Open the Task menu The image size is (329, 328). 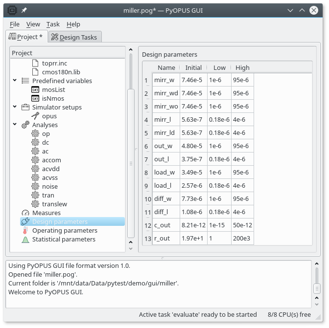pos(53,24)
